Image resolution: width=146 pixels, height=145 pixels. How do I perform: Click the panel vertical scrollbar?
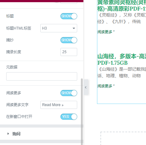82,112
